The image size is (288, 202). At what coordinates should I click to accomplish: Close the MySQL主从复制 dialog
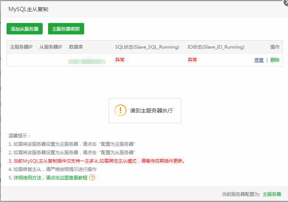[x=286, y=2]
